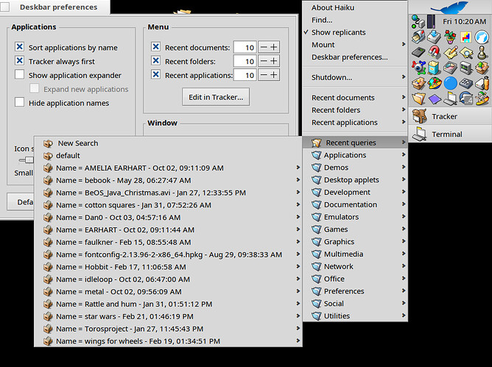Uncheck Sort applications by name
Image resolution: width=492 pixels, height=367 pixels.
(x=20, y=48)
